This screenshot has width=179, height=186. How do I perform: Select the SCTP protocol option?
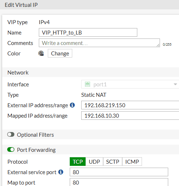(x=113, y=162)
